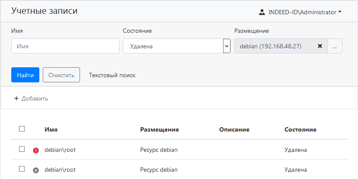Click the plus icon to add account
358x179 pixels.
click(x=16, y=98)
